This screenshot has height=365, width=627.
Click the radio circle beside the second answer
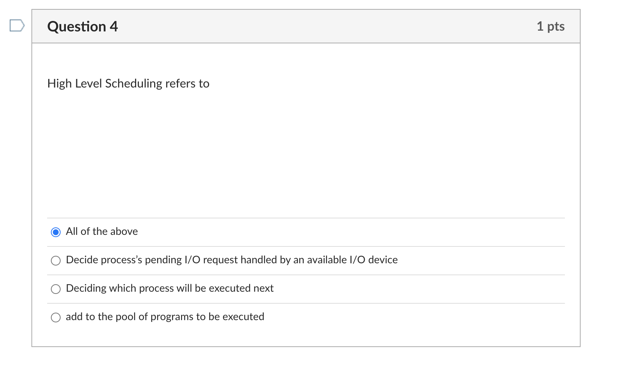56,261
